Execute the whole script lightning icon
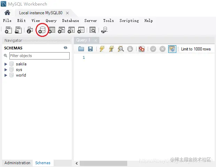This screenshot has height=167, width=216. click(x=102, y=49)
